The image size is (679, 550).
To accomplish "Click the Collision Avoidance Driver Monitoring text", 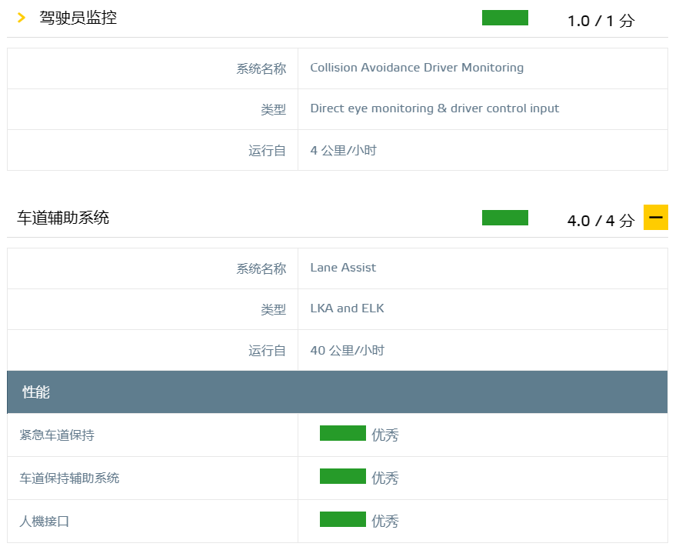I will point(417,68).
